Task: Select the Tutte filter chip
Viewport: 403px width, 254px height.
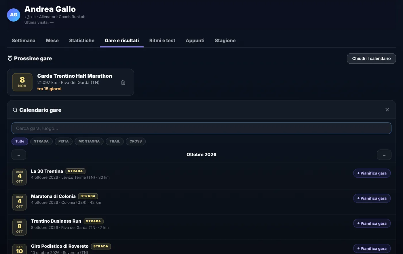Action: [x=20, y=141]
